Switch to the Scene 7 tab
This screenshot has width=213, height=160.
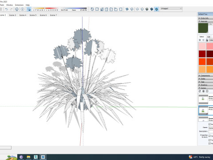tap(53, 15)
